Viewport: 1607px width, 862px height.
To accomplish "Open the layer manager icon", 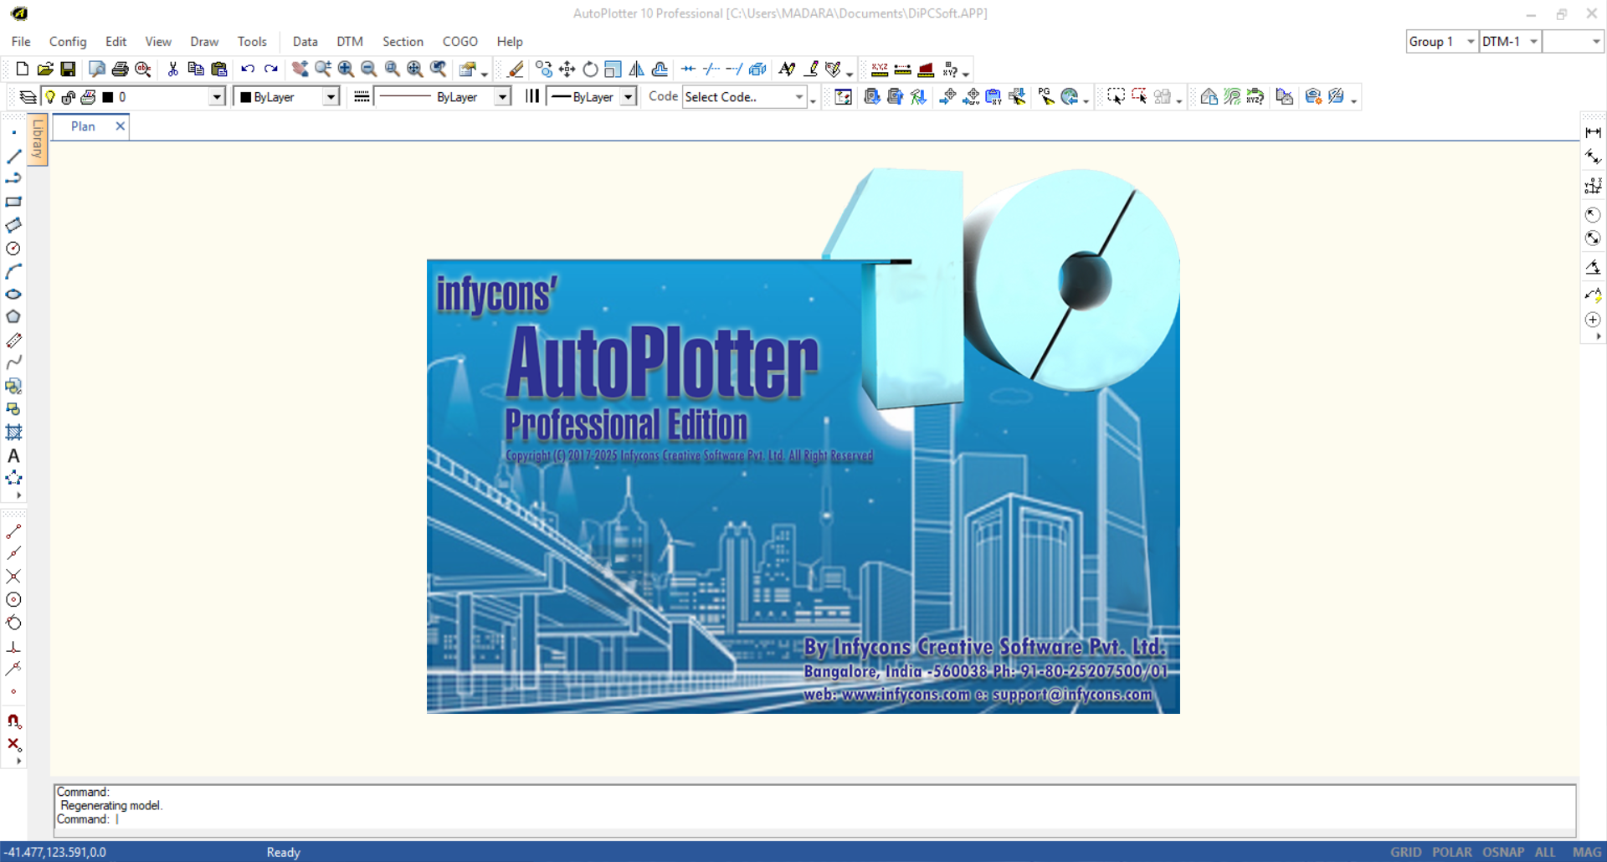I will (x=28, y=97).
